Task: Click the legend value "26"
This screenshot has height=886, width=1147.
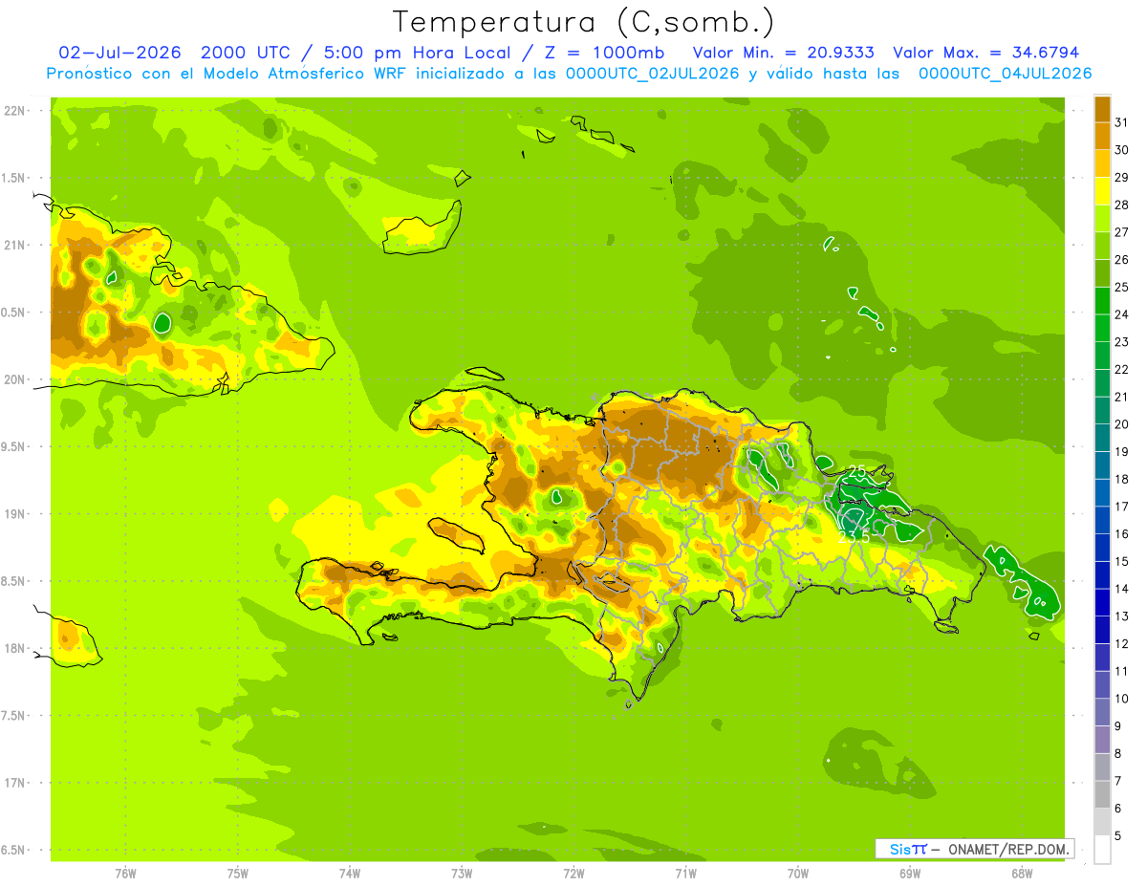Action: pos(1122,259)
